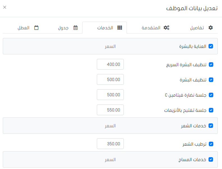Uncheck تنظيف البشرة السريع service

(x=211, y=65)
